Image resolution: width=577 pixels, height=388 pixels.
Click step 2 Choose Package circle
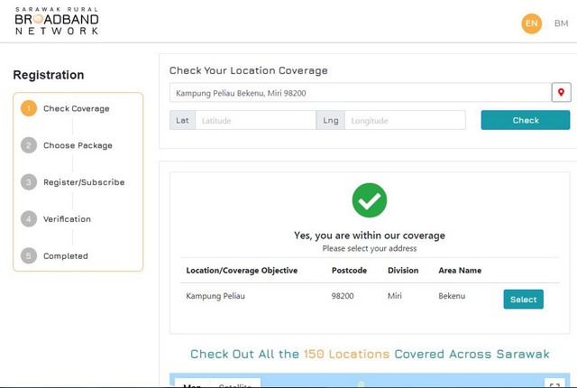[29, 145]
